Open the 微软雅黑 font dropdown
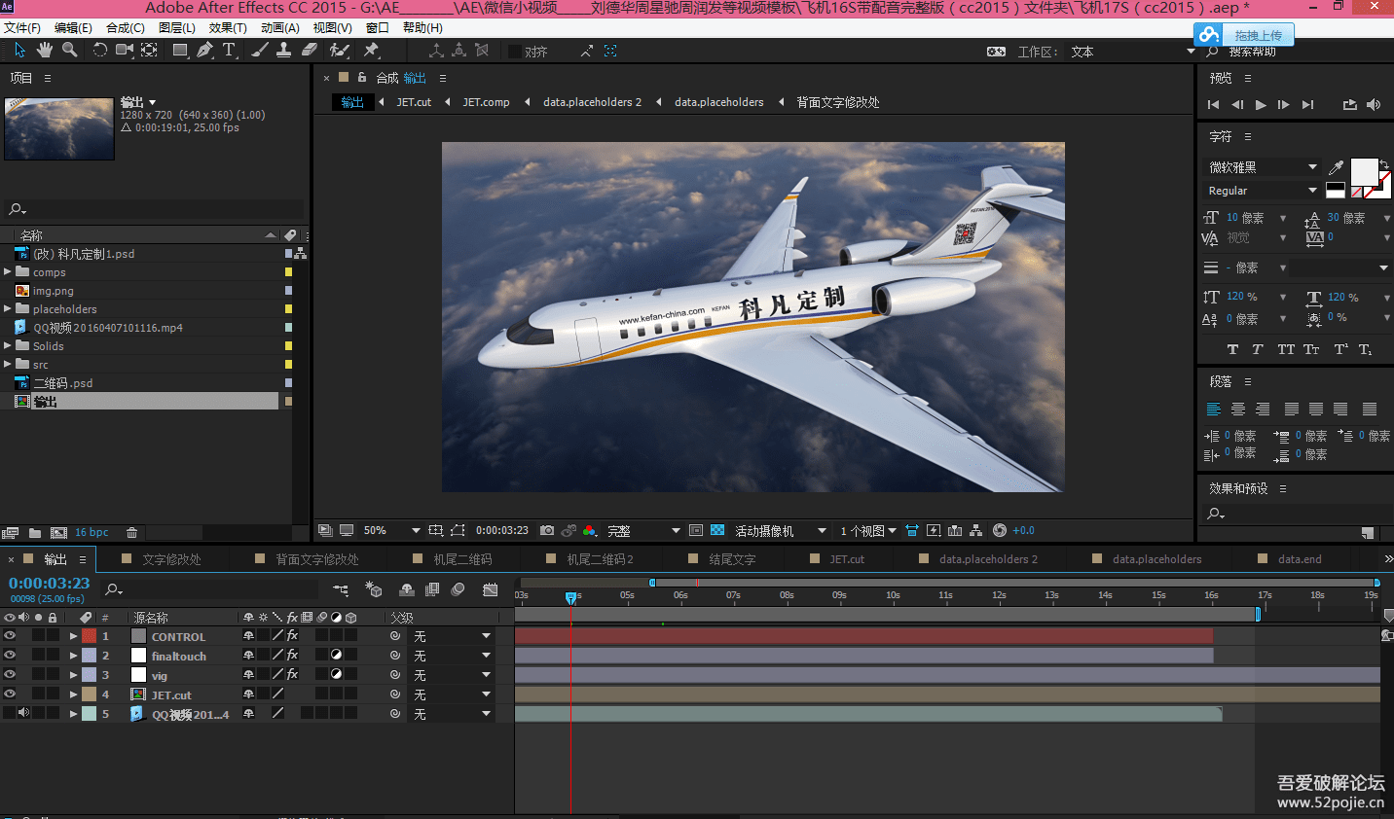 1263,167
